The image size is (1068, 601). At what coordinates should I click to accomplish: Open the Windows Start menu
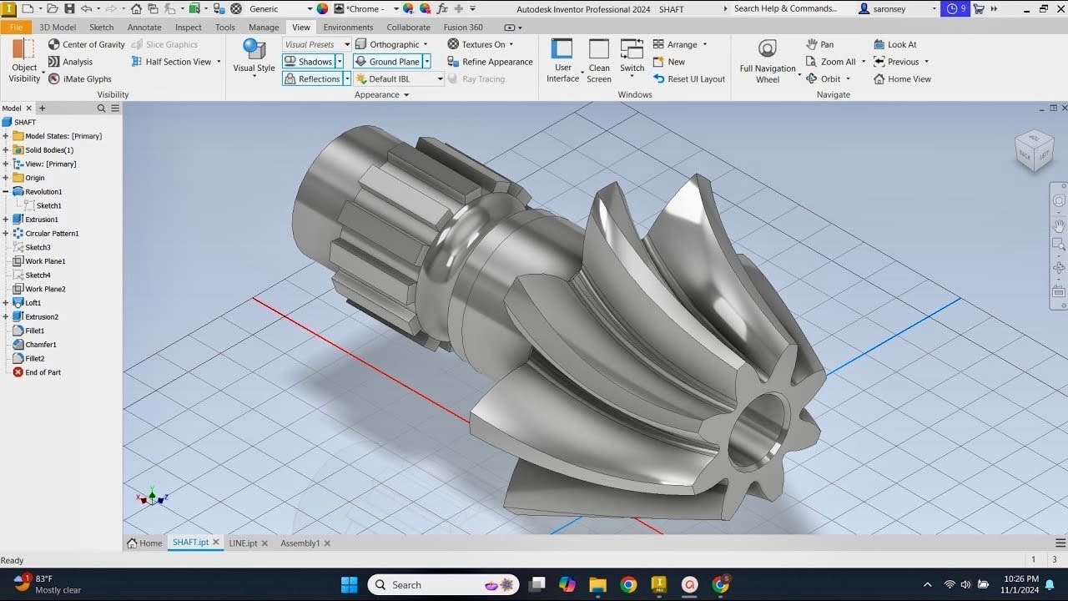click(349, 584)
